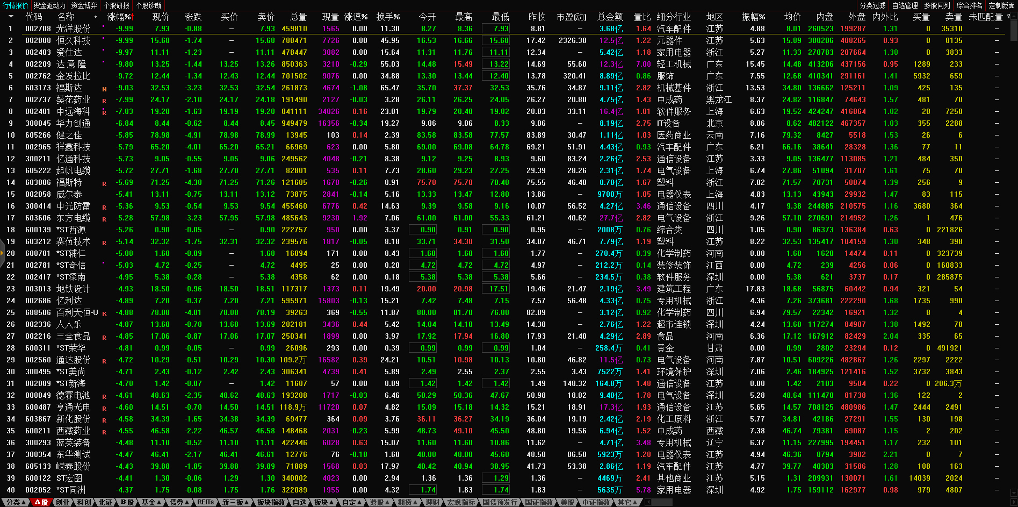Expand the 分类 tab dropdown

[16, 502]
